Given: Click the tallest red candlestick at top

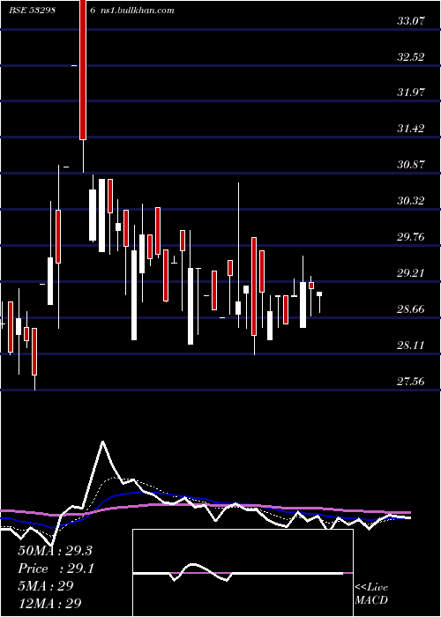Looking at the screenshot, I should pos(83,70).
